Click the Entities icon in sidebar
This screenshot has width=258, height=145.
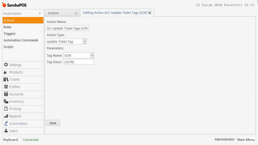[x=6, y=87]
